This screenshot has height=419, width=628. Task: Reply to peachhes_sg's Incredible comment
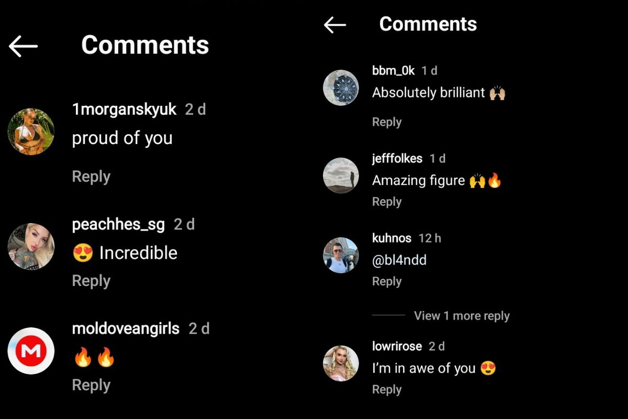tap(91, 281)
